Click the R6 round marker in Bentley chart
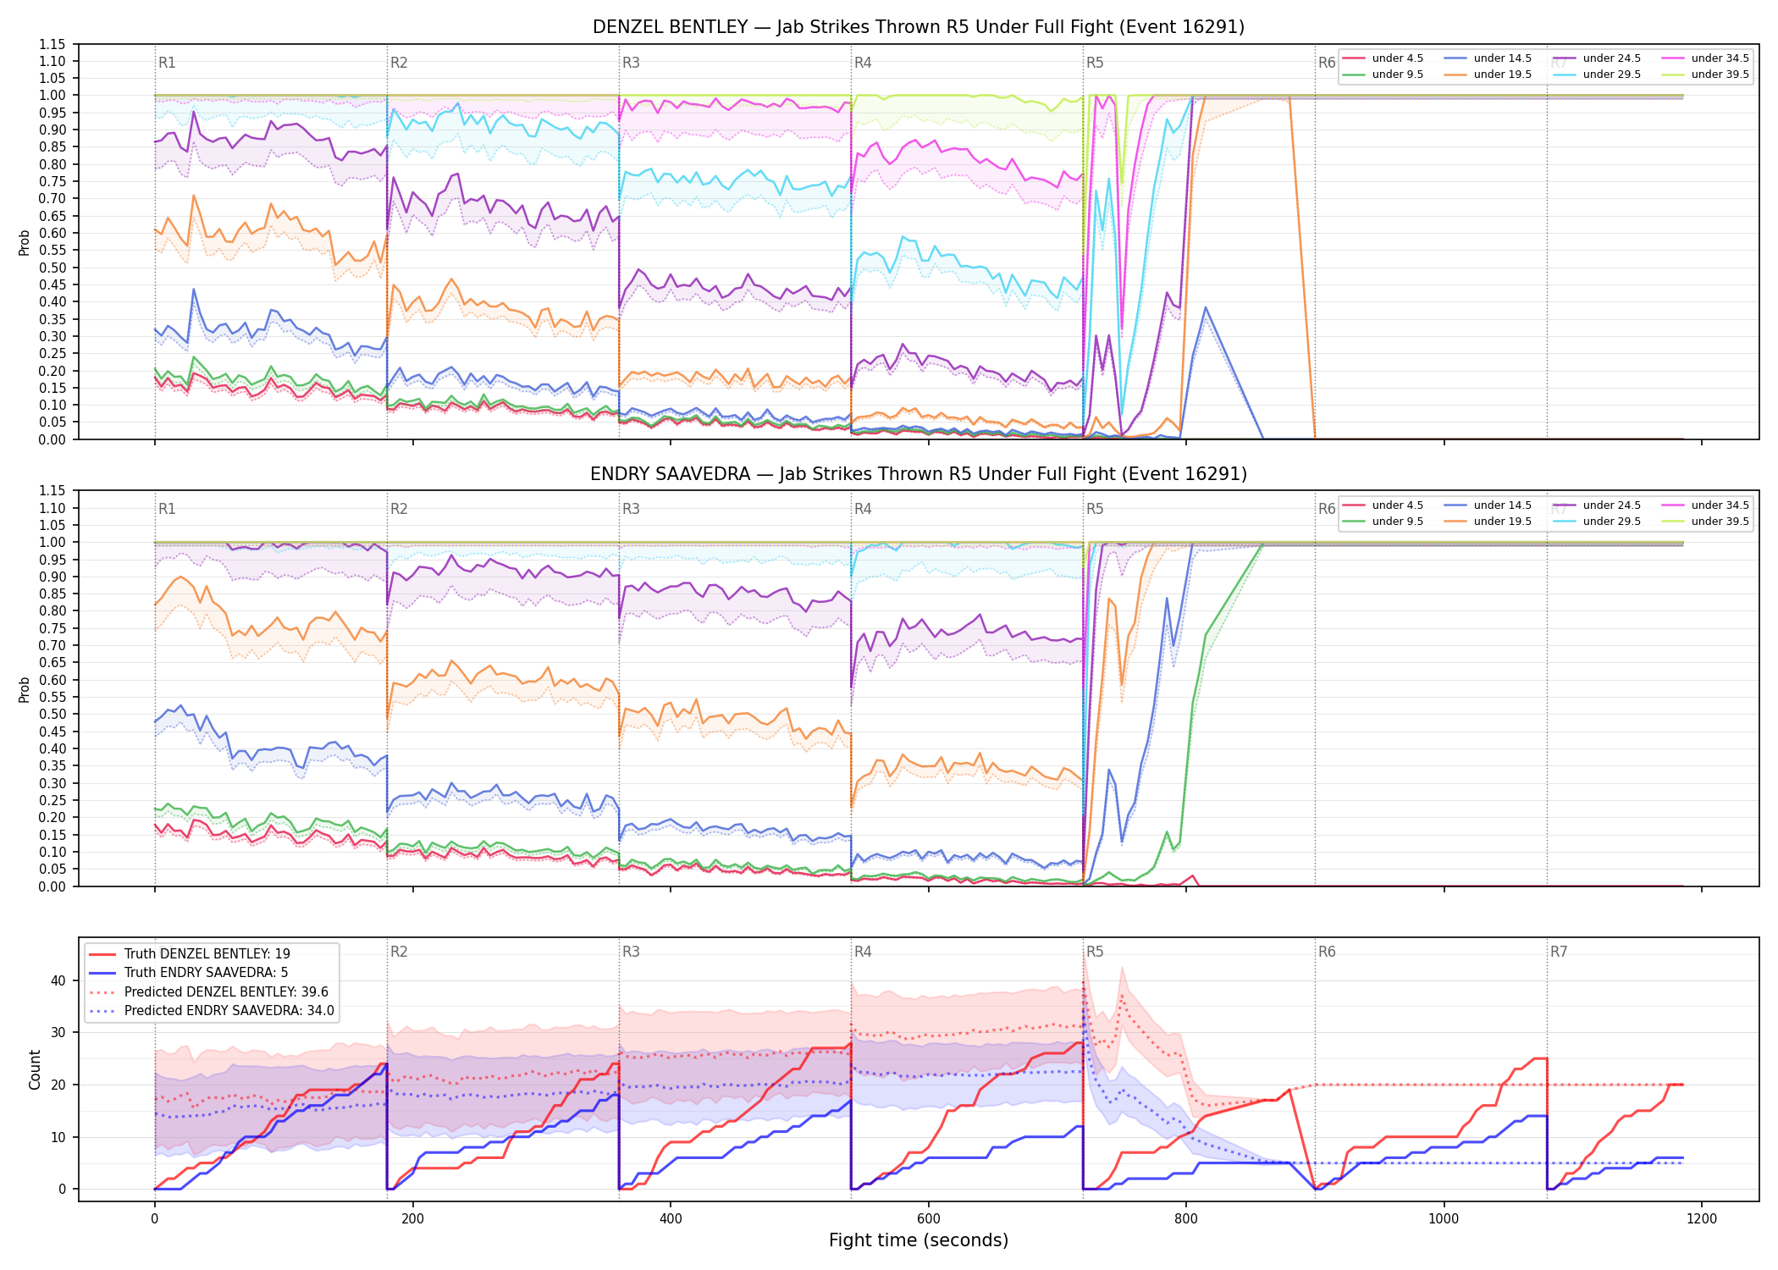 pyautogui.click(x=1327, y=63)
